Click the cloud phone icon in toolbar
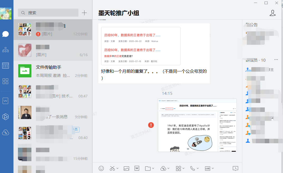This screenshot has height=173, width=283. (x=163, y=169)
